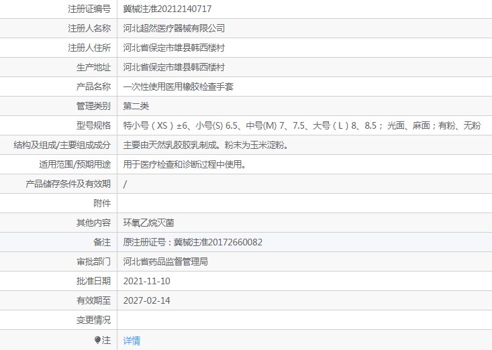Click the 备注 label
Viewport: 492px width, 350px height.
(102, 242)
